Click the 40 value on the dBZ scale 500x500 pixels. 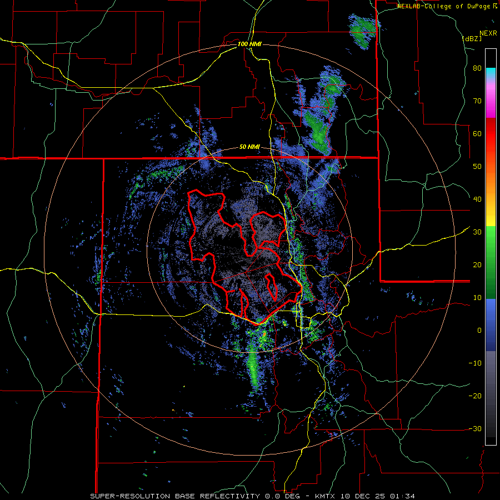(477, 199)
